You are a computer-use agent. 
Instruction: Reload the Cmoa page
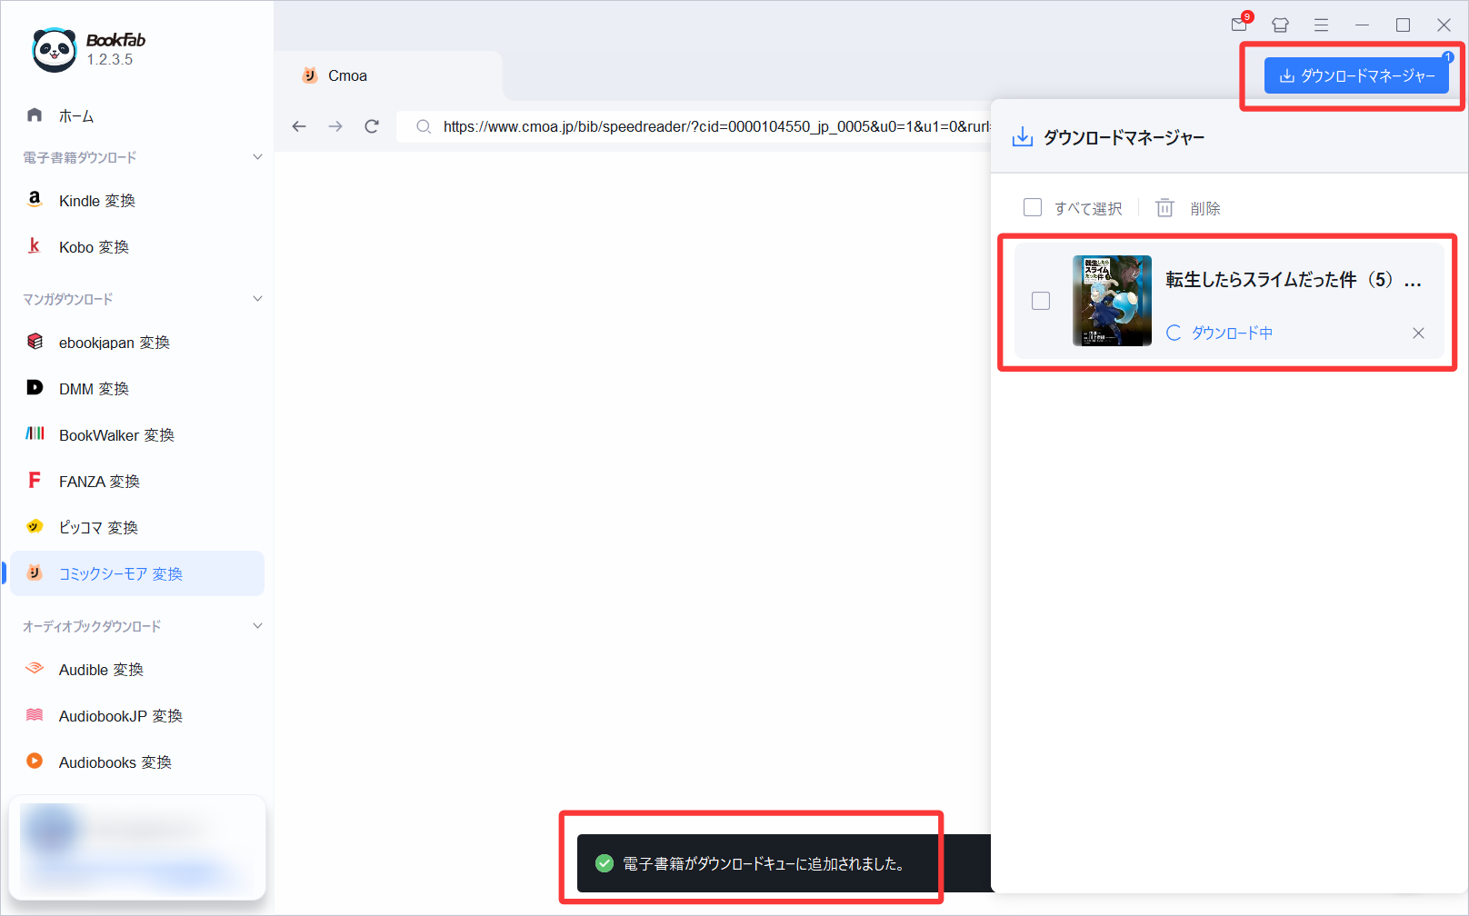[372, 126]
